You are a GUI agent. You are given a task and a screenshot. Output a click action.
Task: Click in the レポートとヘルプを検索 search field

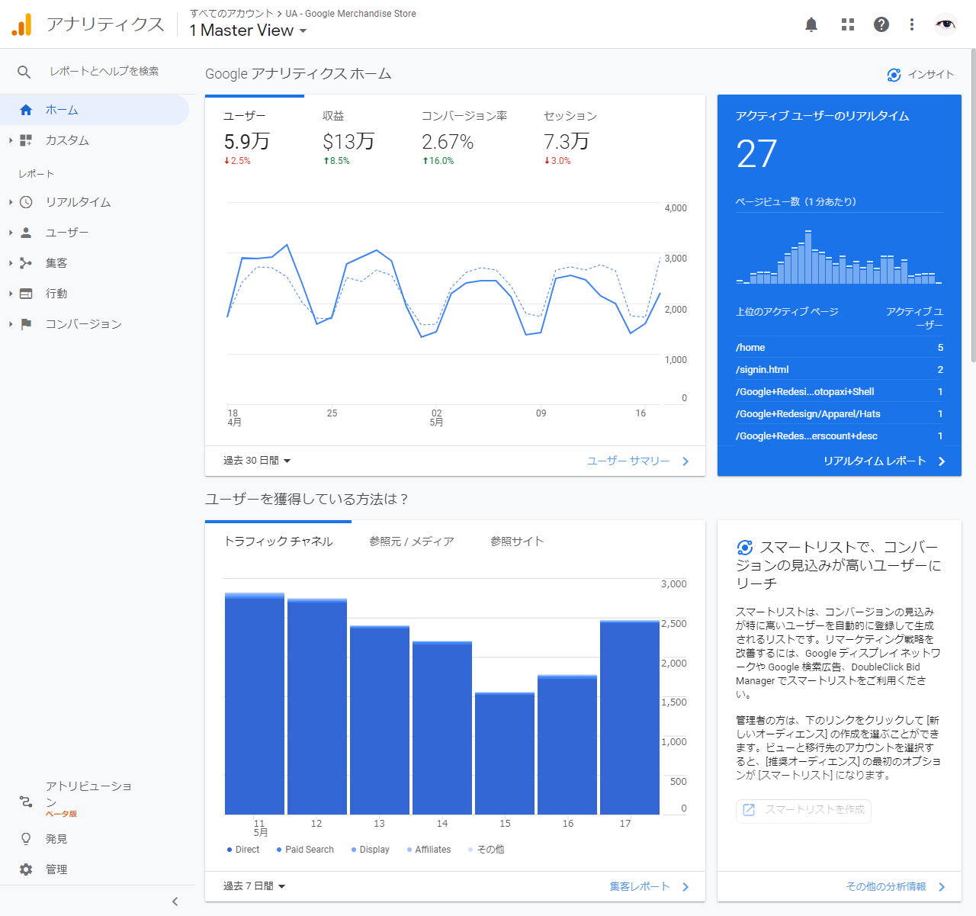coord(104,72)
